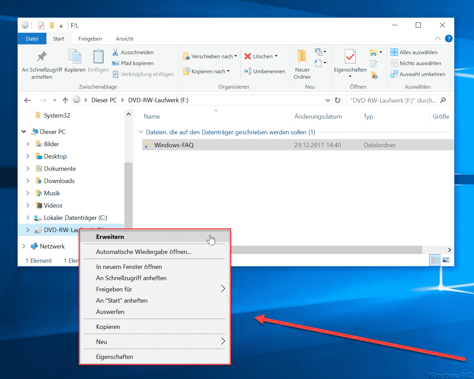474x379 pixels.
Task: Click the Neuer Ordner folder icon
Action: [x=302, y=57]
